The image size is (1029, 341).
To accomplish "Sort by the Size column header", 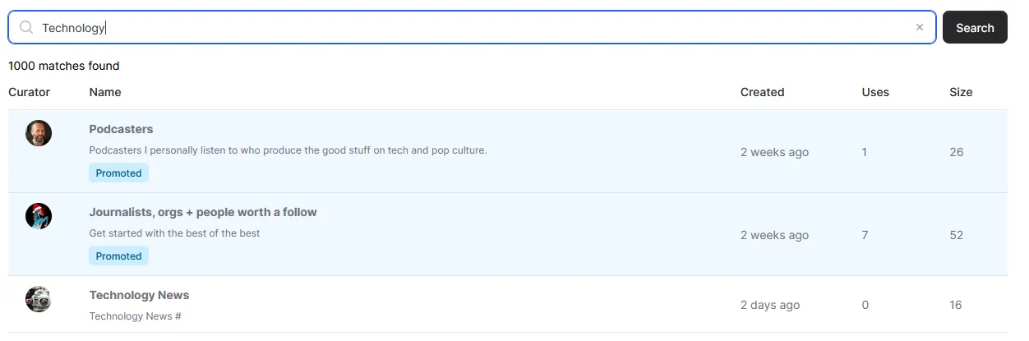I will (x=961, y=92).
